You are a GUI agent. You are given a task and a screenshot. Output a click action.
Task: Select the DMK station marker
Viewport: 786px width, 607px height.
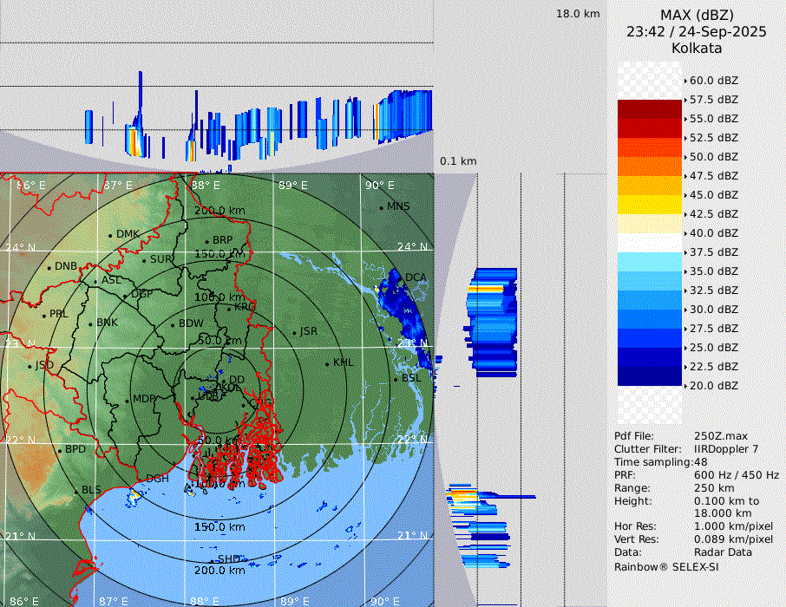pyautogui.click(x=110, y=235)
